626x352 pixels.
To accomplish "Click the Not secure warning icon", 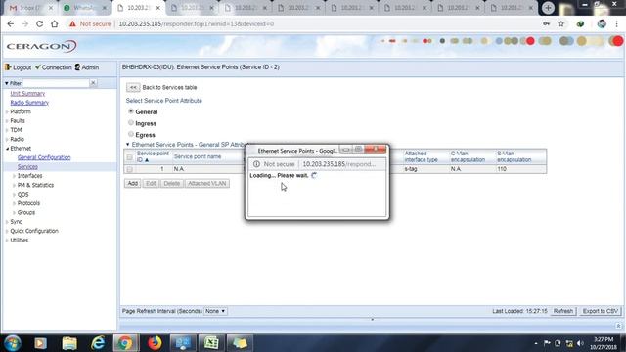I will point(72,23).
